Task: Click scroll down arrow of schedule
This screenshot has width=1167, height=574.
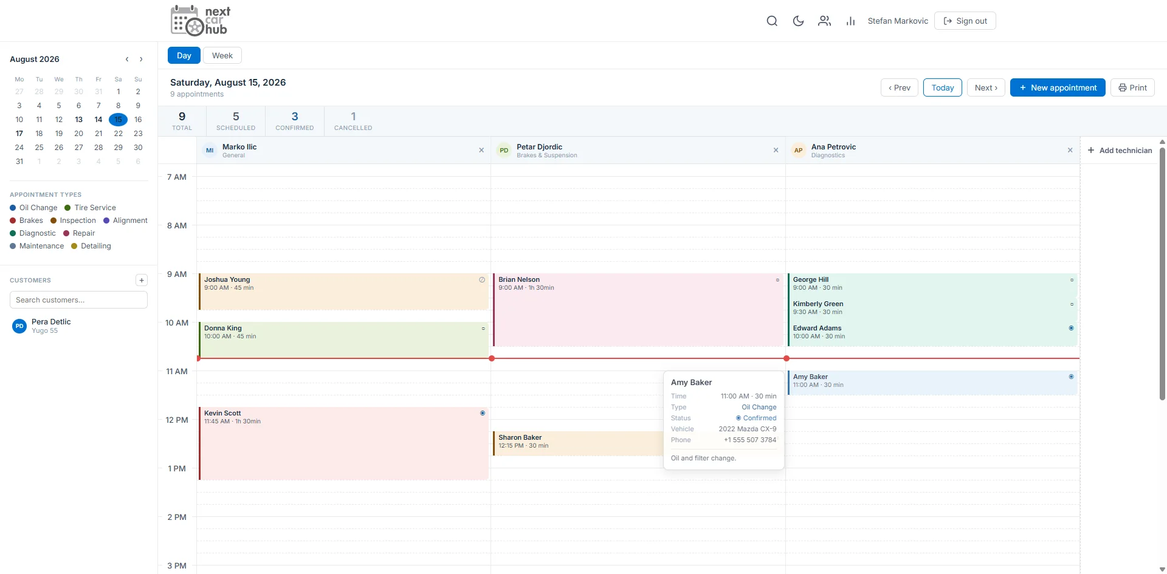Action: click(x=1162, y=569)
